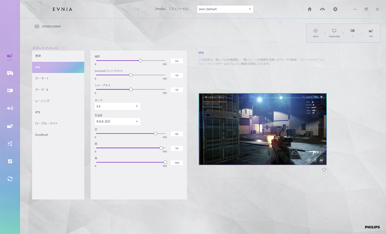Click the purple FPS description heading
This screenshot has width=386, height=234.
point(201,53)
